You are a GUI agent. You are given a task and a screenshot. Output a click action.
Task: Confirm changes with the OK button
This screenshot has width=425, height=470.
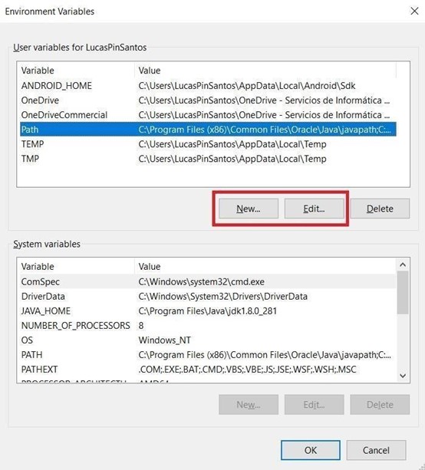[x=311, y=450]
